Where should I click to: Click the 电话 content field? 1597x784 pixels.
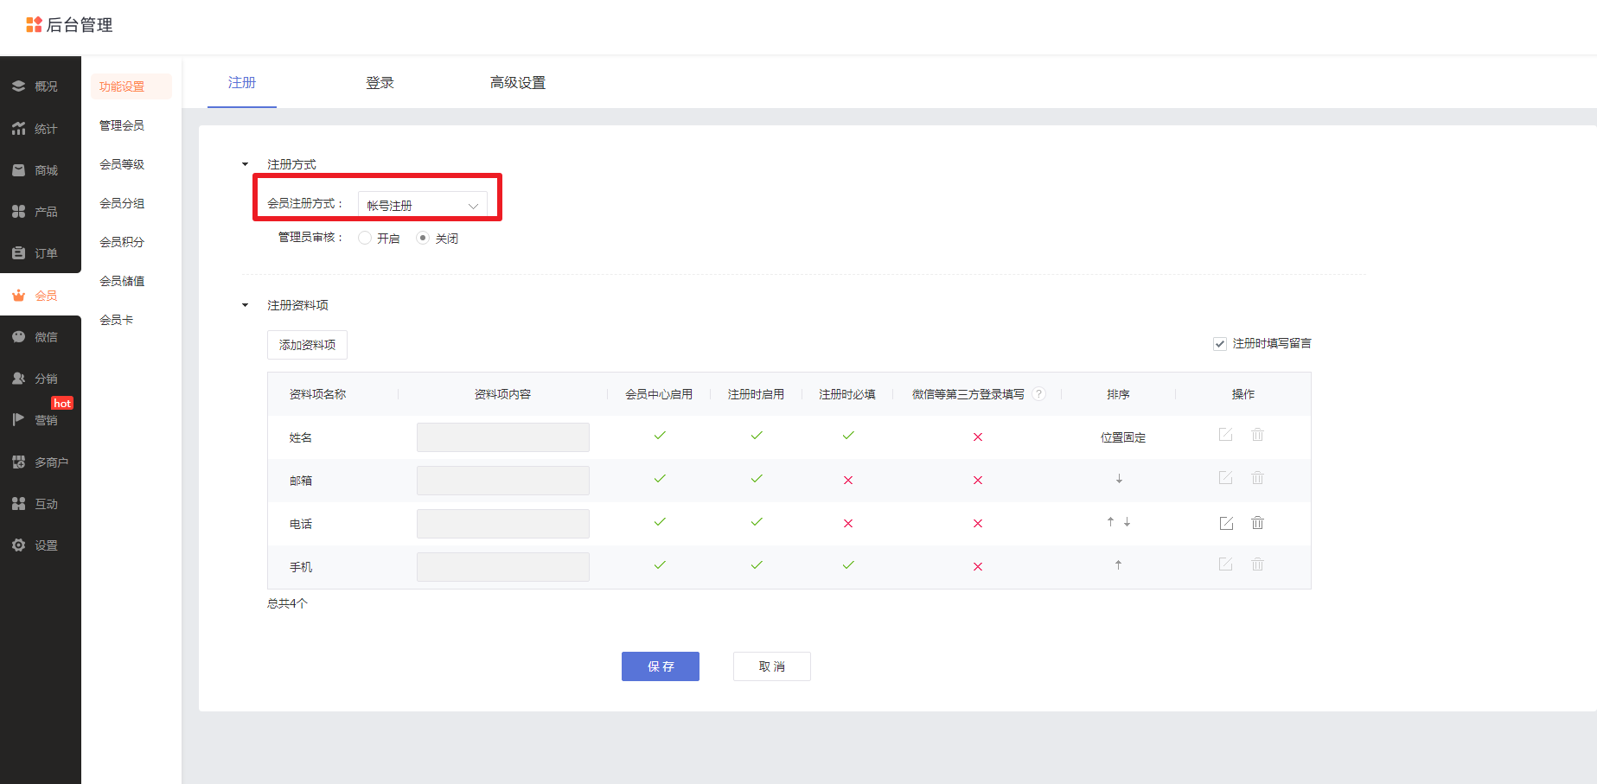pyautogui.click(x=503, y=524)
